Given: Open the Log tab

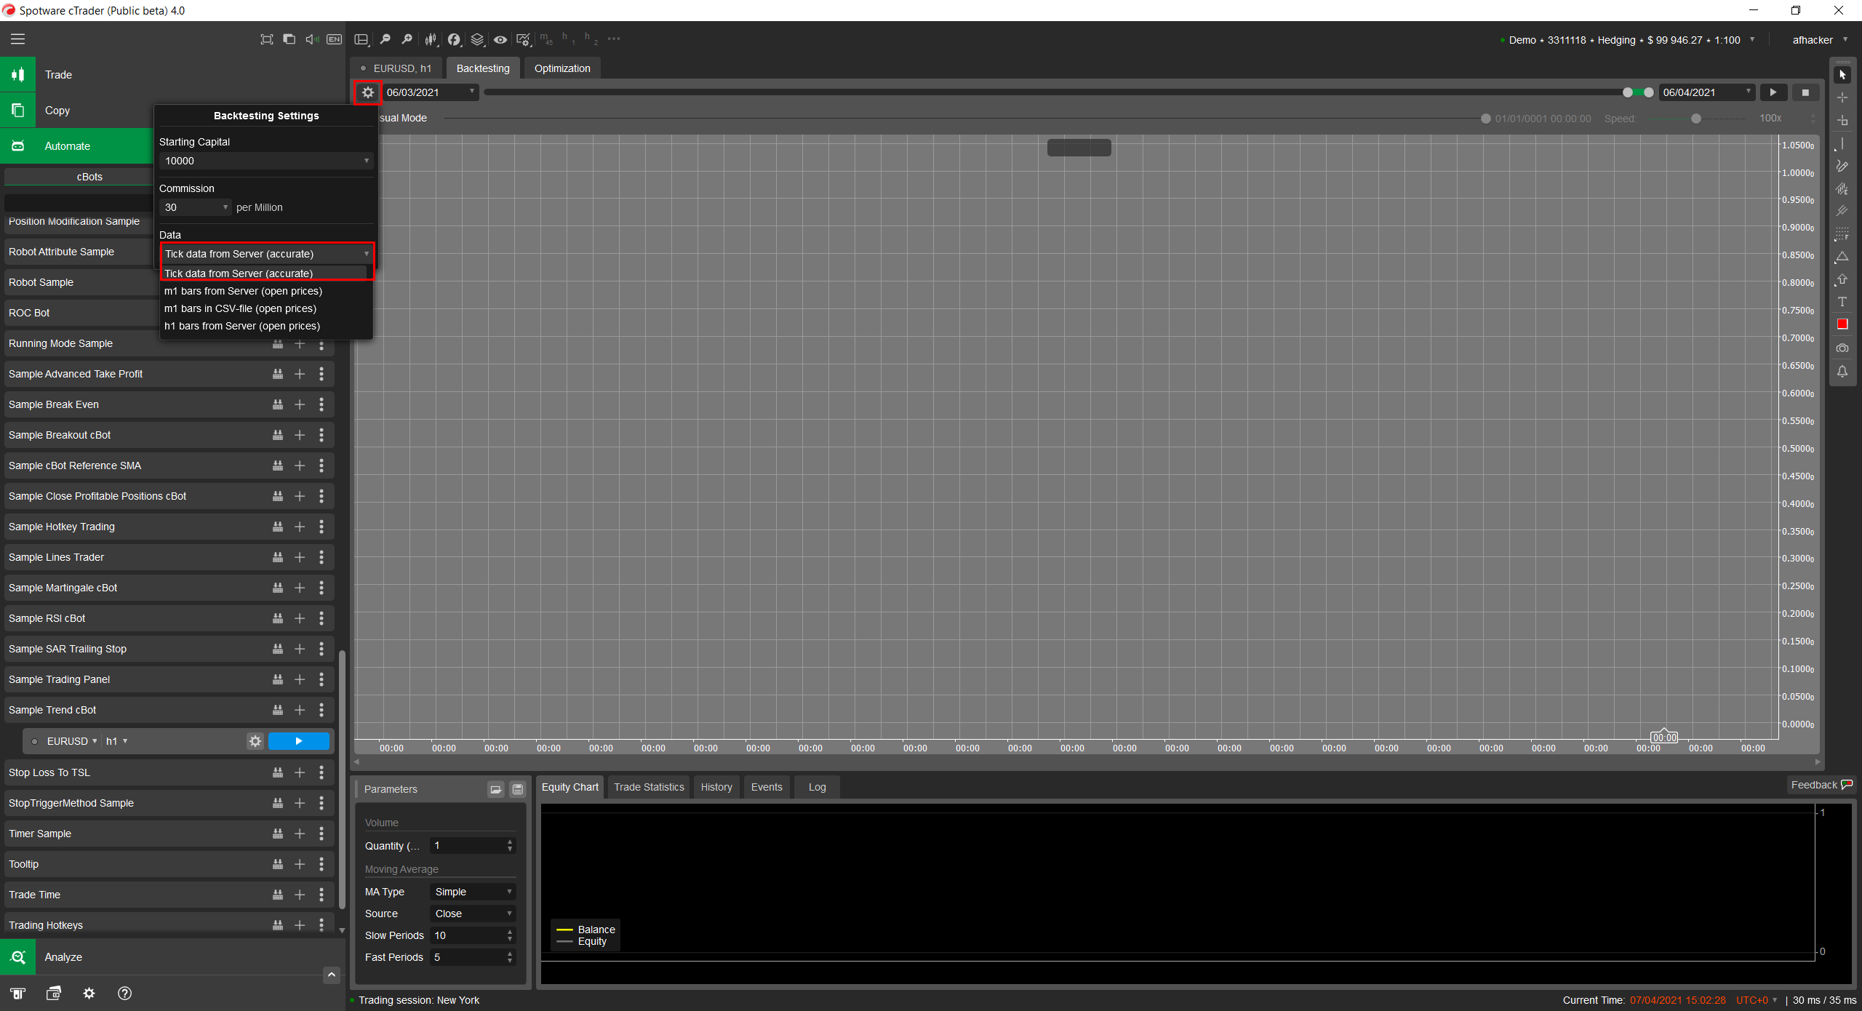Looking at the screenshot, I should pyautogui.click(x=817, y=788).
